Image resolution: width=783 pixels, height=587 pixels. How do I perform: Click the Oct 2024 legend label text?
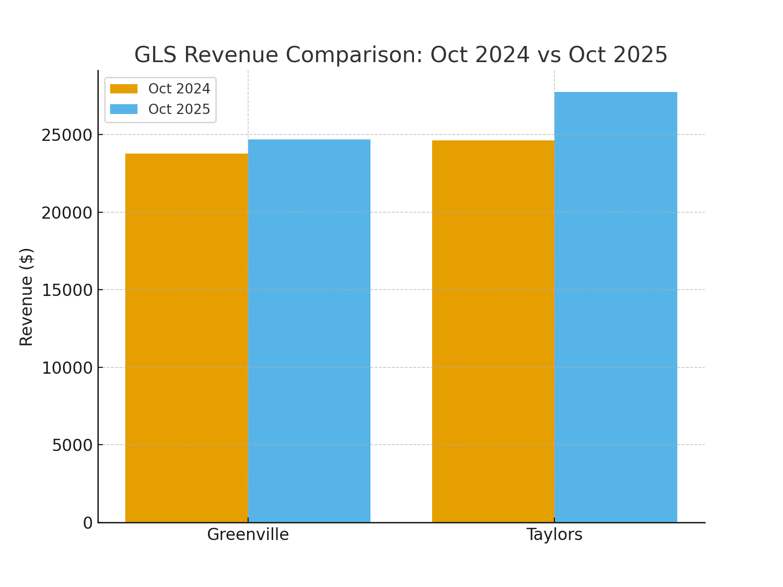[179, 89]
